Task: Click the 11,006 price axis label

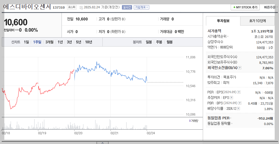Action: click(x=190, y=57)
